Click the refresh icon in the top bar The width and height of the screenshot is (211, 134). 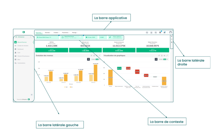pos(156,33)
